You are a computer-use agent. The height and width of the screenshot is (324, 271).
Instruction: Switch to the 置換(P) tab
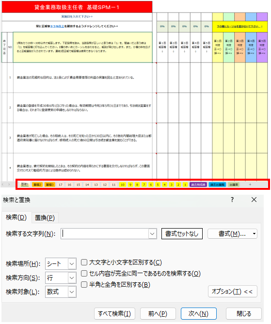click(45, 217)
